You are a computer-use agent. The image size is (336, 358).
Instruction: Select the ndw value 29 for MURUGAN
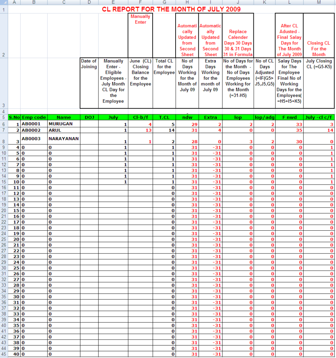[187, 124]
